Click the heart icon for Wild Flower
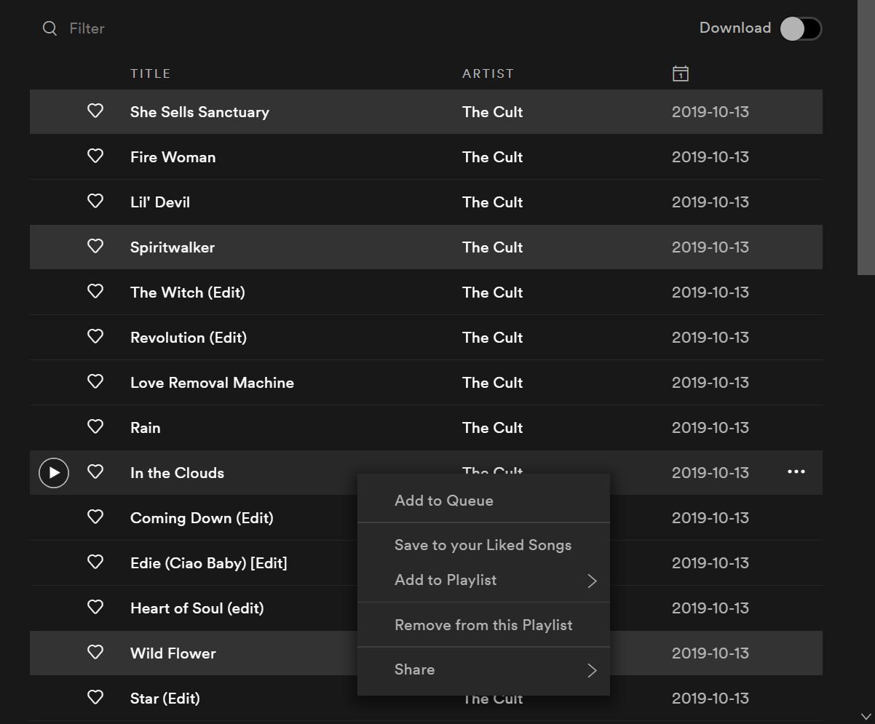Image resolution: width=875 pixels, height=724 pixels. [95, 652]
